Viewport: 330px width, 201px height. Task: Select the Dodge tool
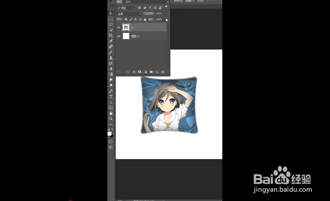point(111,85)
